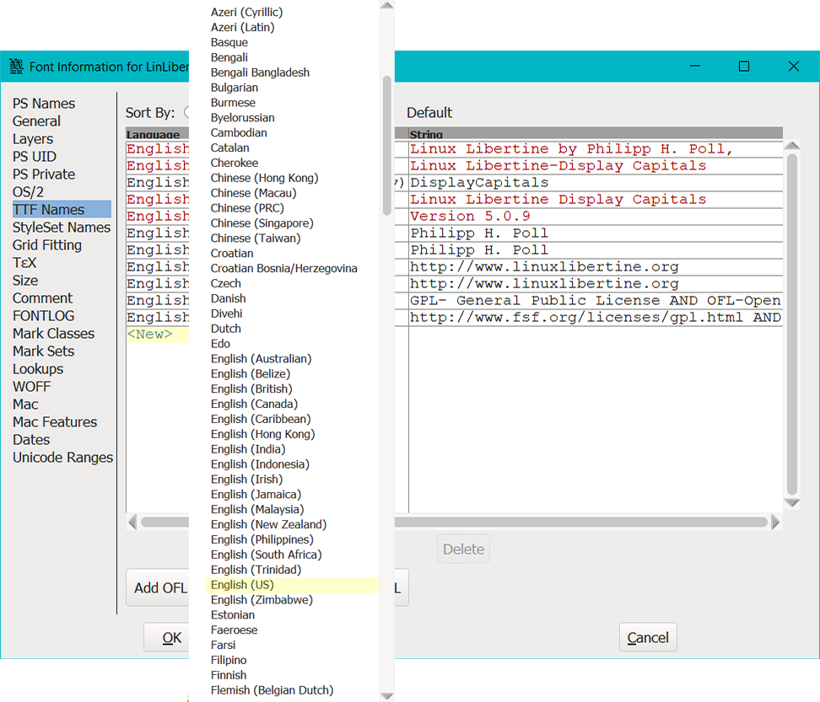Open the Dates section
Viewport: 820px width, 702px height.
click(31, 440)
